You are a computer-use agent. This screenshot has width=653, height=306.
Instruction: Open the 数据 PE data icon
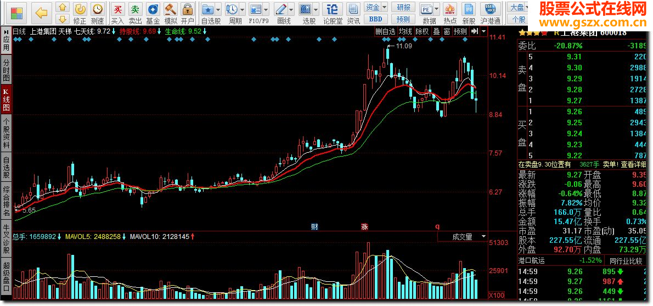pos(426,9)
